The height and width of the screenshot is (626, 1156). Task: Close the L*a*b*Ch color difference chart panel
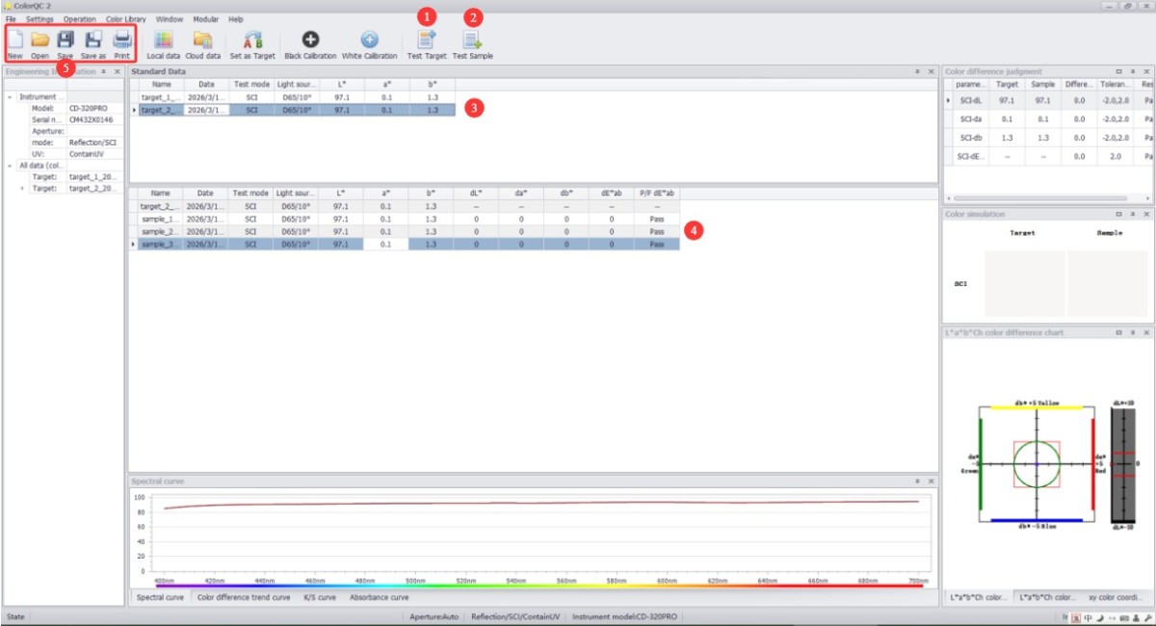pos(1145,332)
